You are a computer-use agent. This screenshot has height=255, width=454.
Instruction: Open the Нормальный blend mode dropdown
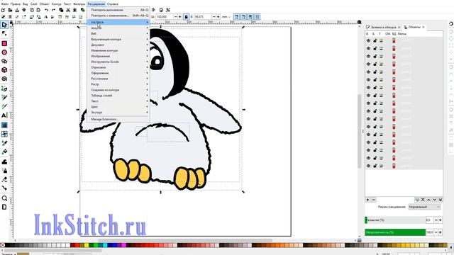pyautogui.click(x=424, y=207)
